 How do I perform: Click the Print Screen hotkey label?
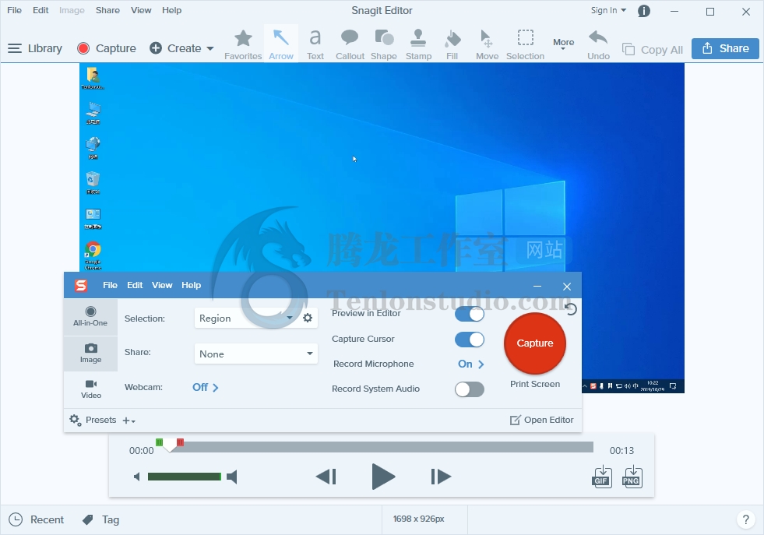[534, 384]
